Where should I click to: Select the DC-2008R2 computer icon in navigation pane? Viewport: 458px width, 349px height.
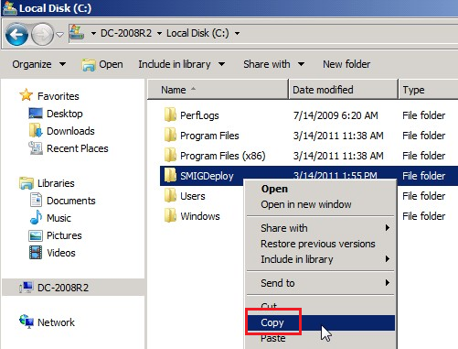tap(26, 287)
